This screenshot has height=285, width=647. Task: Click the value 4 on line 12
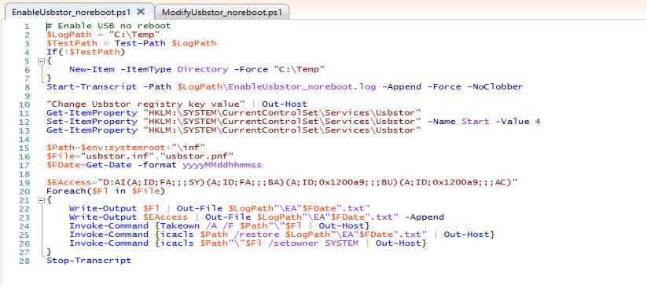coord(538,122)
